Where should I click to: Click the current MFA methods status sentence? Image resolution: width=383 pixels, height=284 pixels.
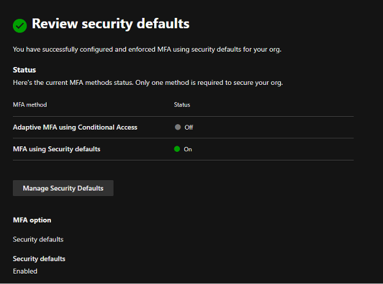pos(147,82)
